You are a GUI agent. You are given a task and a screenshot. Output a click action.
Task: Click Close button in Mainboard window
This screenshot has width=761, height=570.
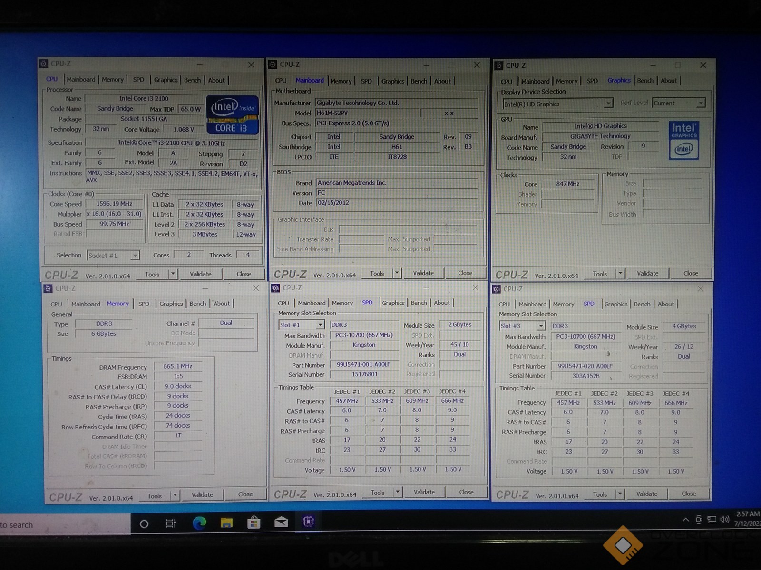[465, 273]
